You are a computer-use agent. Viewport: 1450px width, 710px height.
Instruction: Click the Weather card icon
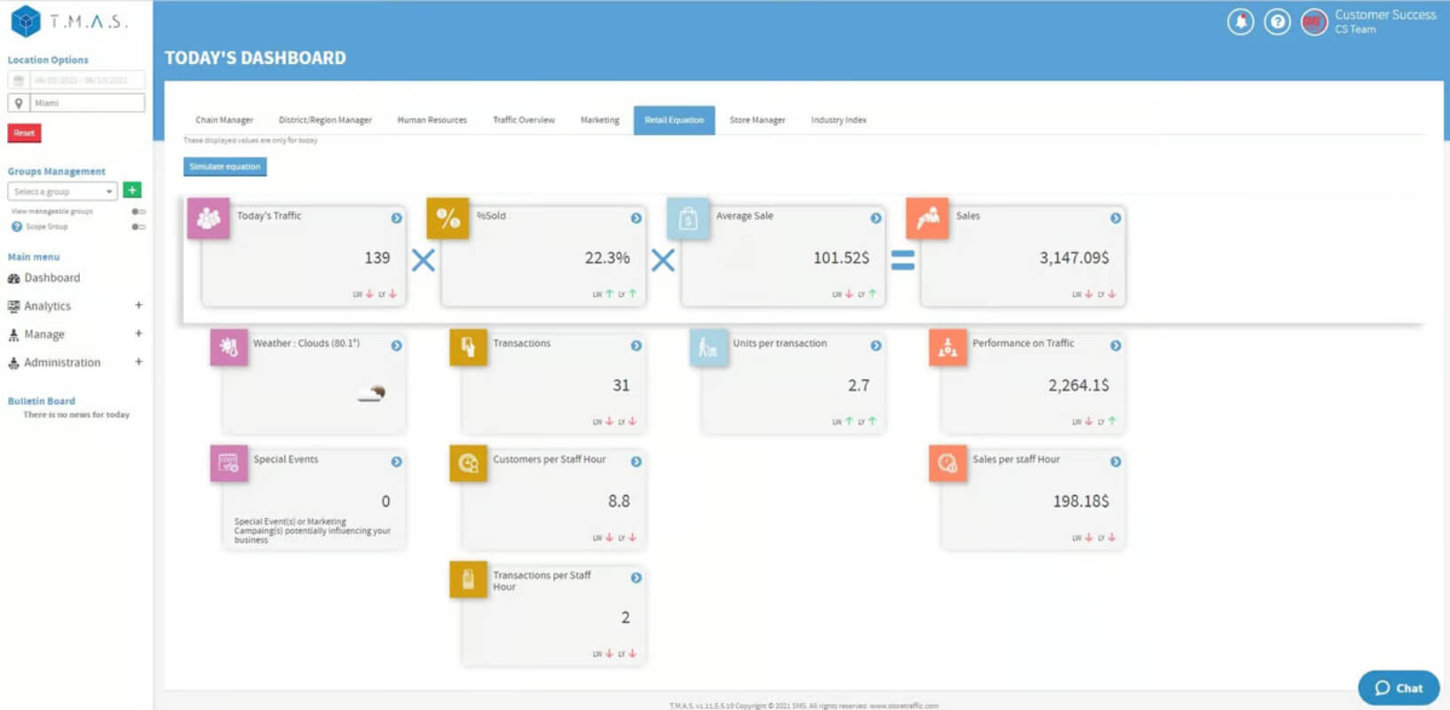[x=229, y=347]
